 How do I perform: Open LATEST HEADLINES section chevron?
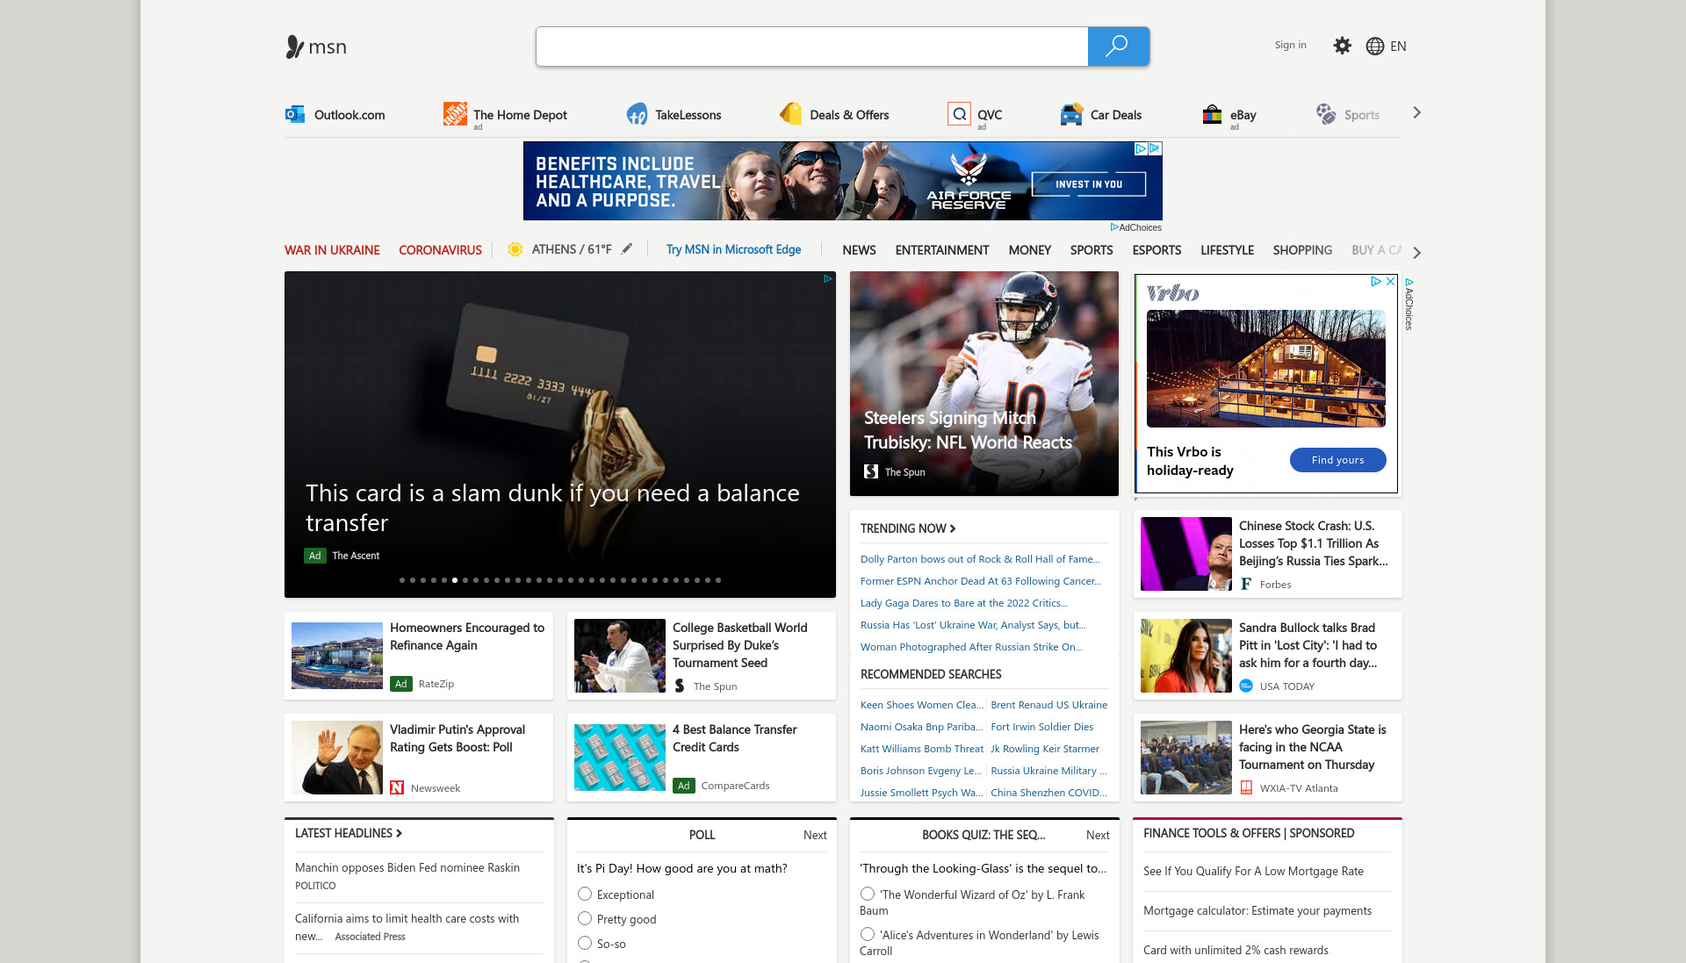pos(399,833)
